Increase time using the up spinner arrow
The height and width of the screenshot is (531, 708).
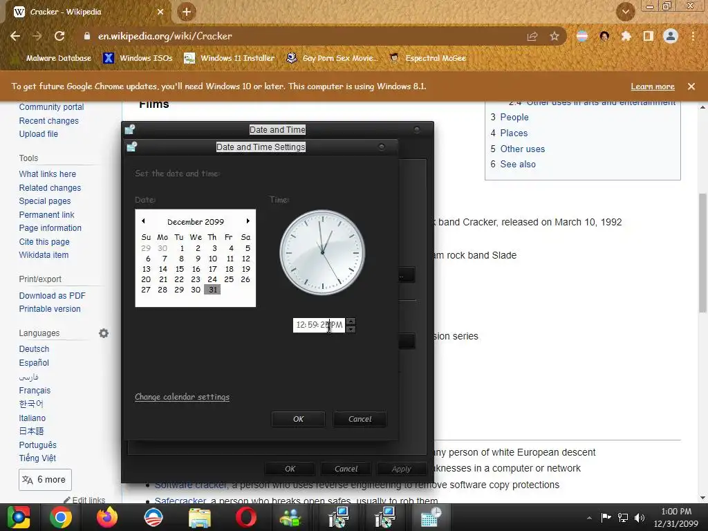[x=351, y=322]
